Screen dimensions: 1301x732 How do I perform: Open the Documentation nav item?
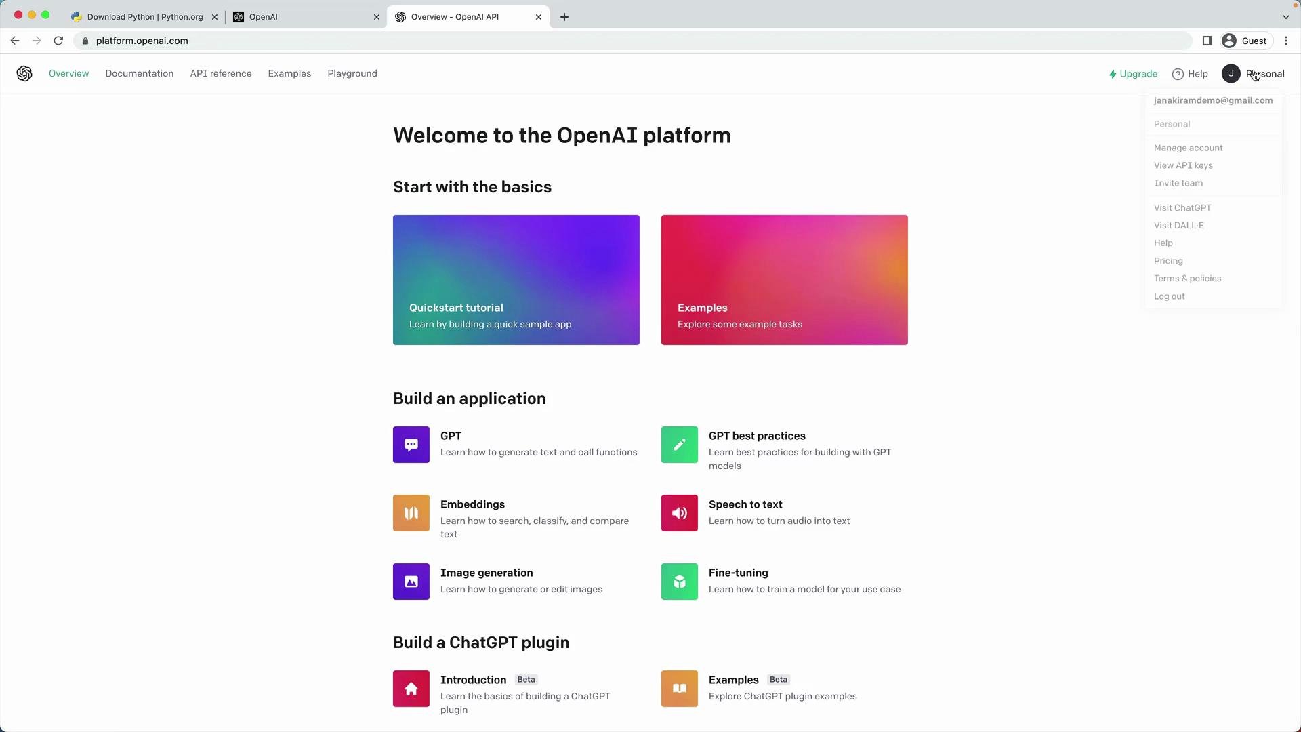click(x=139, y=73)
